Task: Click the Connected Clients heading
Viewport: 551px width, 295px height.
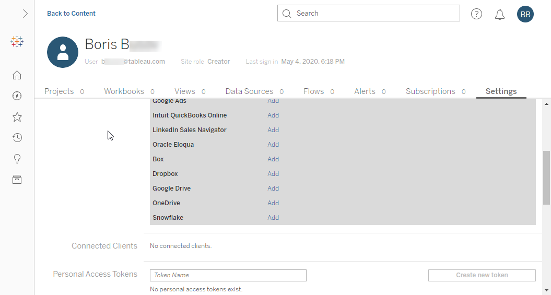Action: (104, 246)
